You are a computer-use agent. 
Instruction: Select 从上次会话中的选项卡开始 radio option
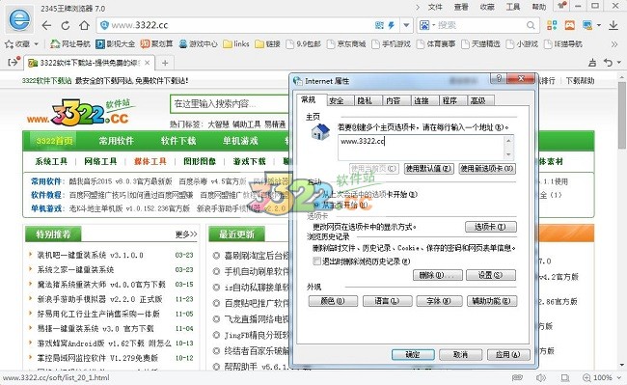[x=317, y=194]
